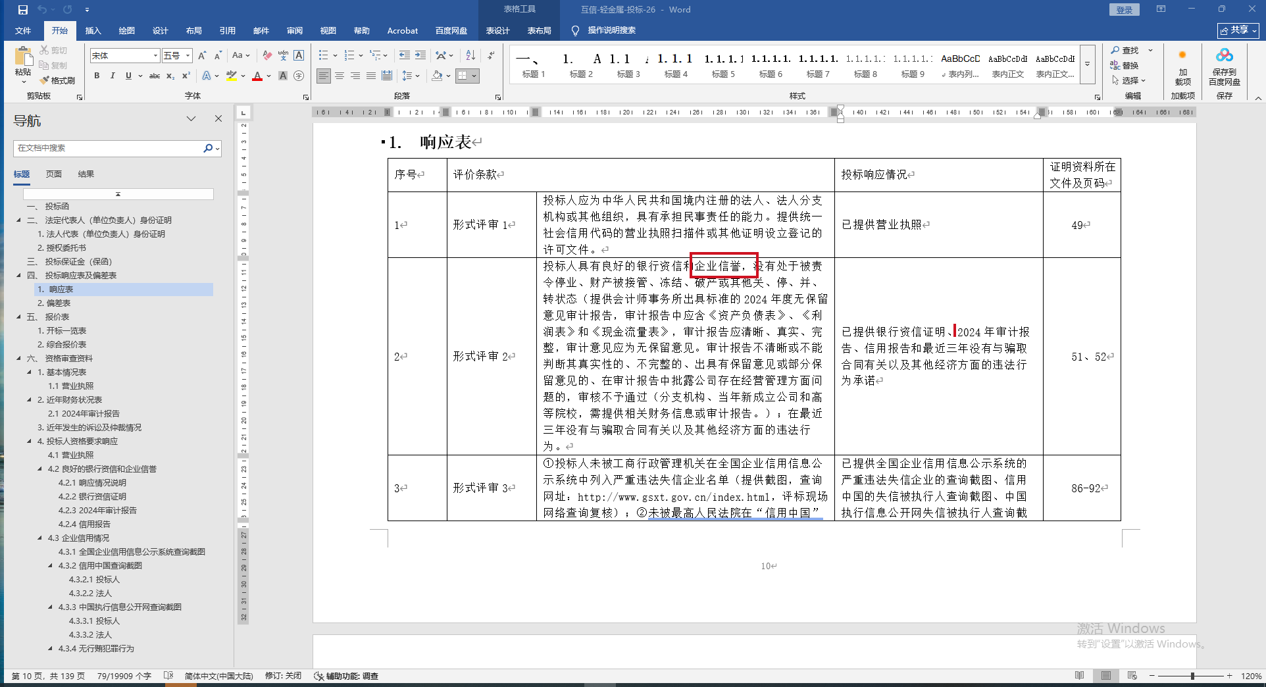Decrease paragraph indent

pos(404,56)
